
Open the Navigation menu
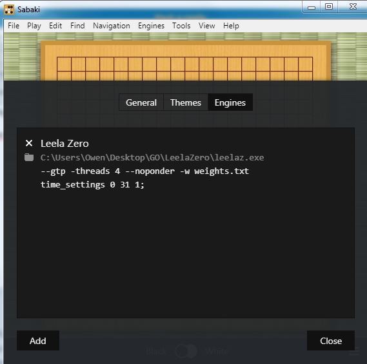112,26
